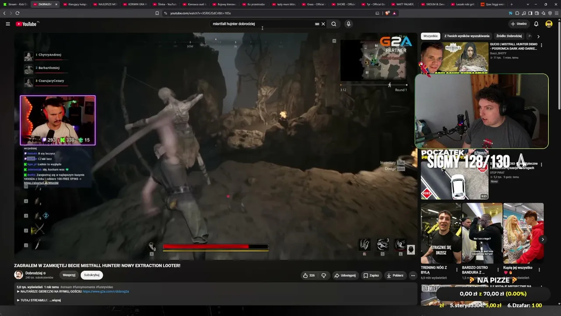Open the Utwórz create menu
The width and height of the screenshot is (561, 316).
coord(518,24)
